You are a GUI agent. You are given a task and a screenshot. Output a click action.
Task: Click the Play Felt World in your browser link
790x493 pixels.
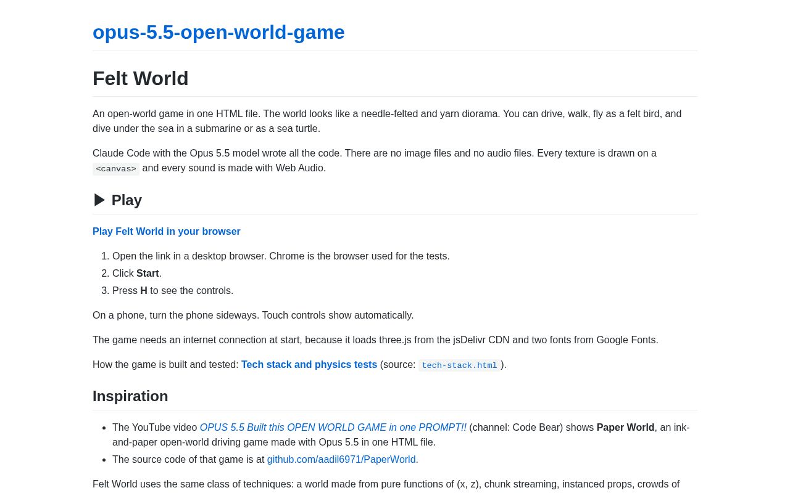(167, 232)
